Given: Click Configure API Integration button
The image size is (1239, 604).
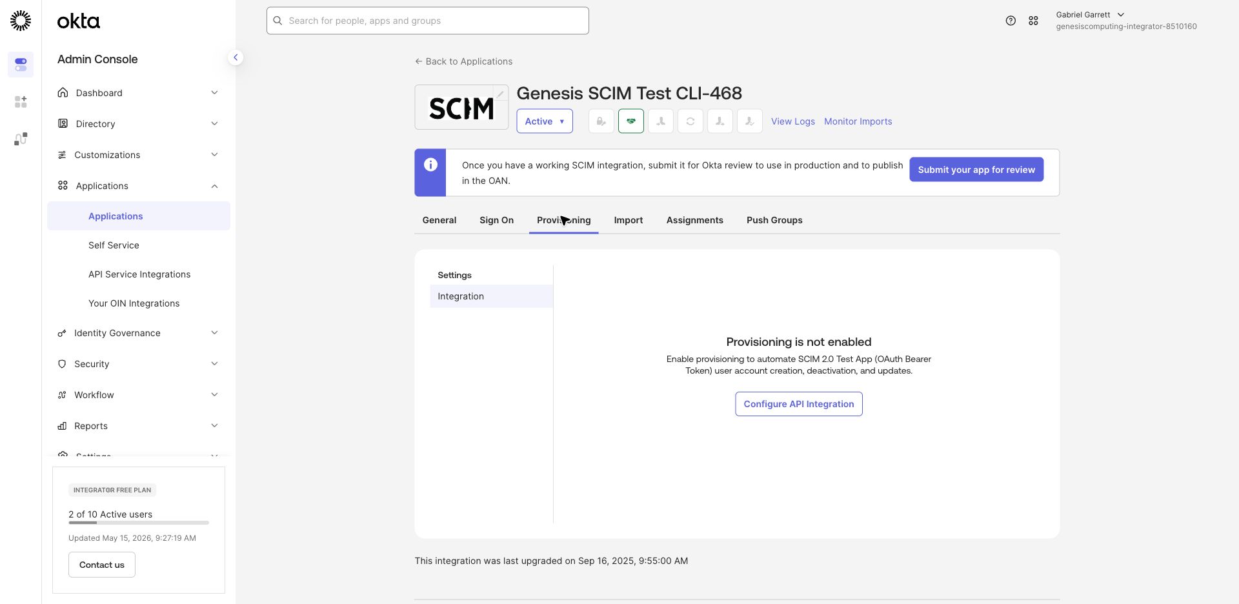Looking at the screenshot, I should point(799,404).
